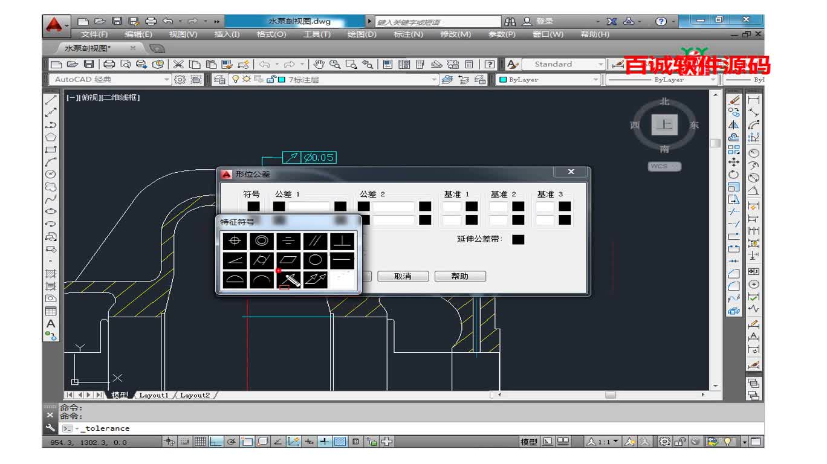Expand the layer selection dropdown

[x=433, y=79]
